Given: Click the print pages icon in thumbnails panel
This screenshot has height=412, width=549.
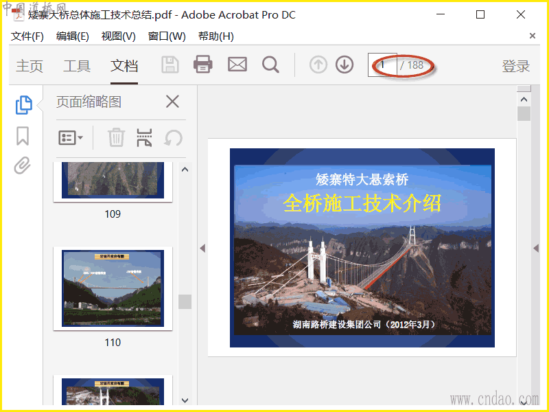Looking at the screenshot, I should coord(144,137).
